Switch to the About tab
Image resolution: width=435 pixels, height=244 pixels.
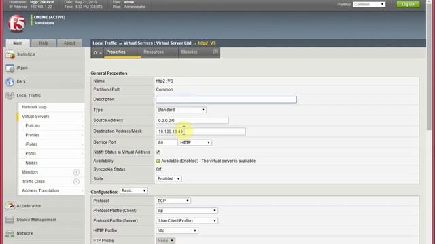[69, 43]
